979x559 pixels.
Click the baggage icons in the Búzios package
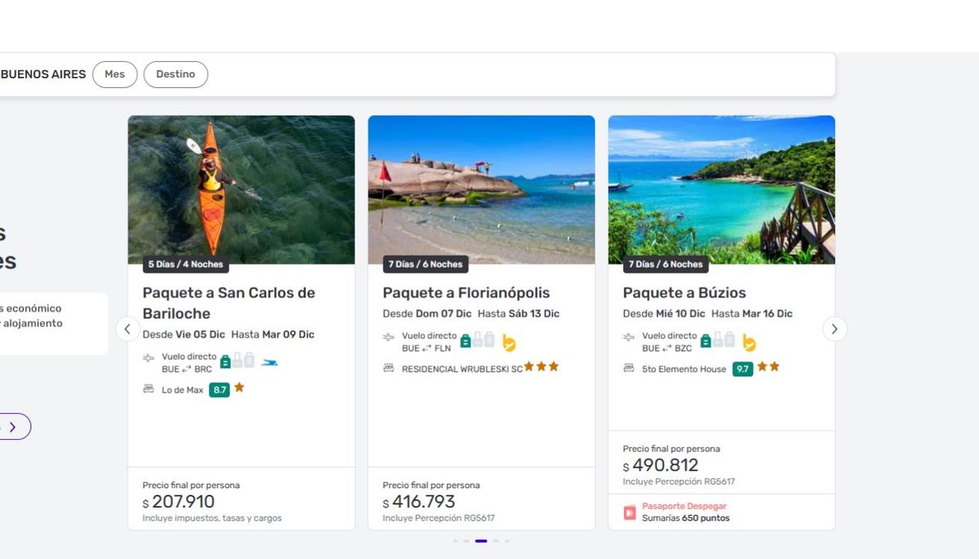pos(717,340)
